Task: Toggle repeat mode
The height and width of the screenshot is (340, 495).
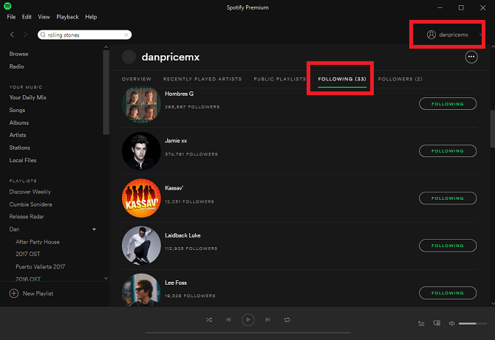Action: [287, 319]
